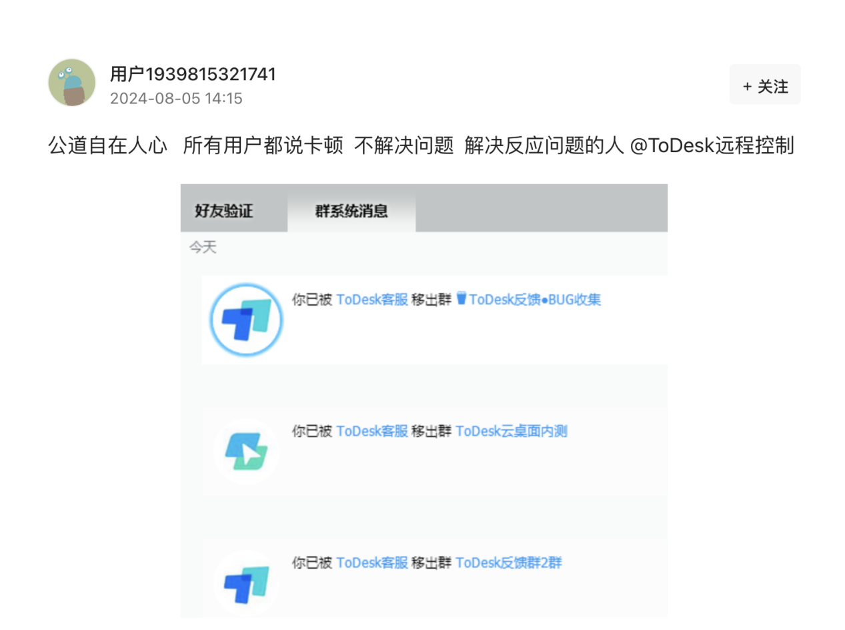
Task: Open the ToDesk反馈●BUG收集 group avatar
Action: point(246,319)
